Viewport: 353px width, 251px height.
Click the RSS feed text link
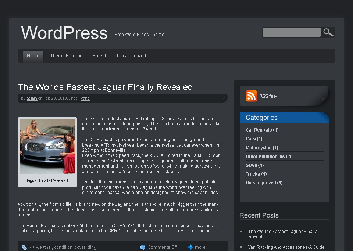[269, 96]
